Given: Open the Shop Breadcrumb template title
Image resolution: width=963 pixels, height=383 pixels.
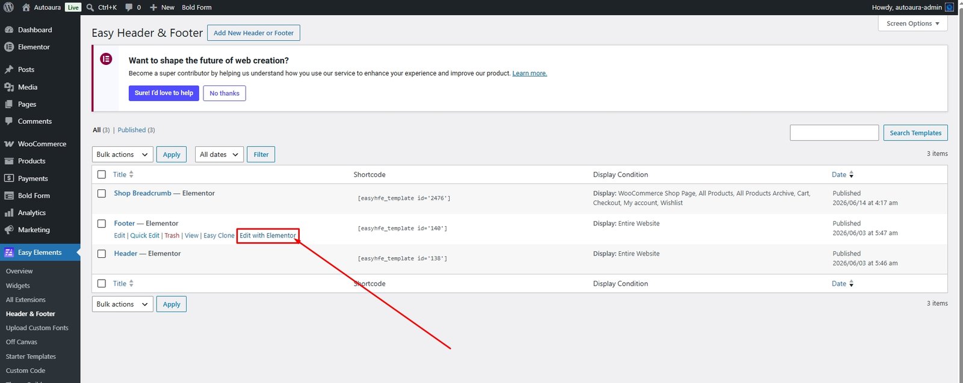Looking at the screenshot, I should (143, 194).
